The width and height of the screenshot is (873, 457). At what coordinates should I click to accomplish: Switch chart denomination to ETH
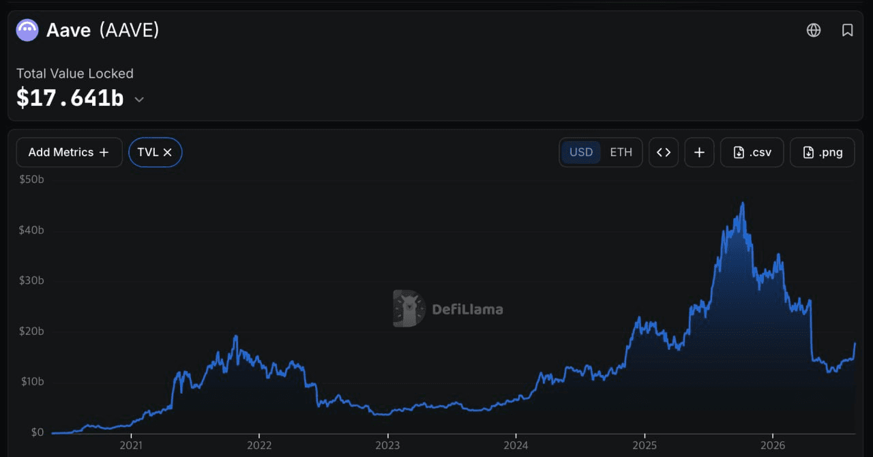tap(621, 152)
